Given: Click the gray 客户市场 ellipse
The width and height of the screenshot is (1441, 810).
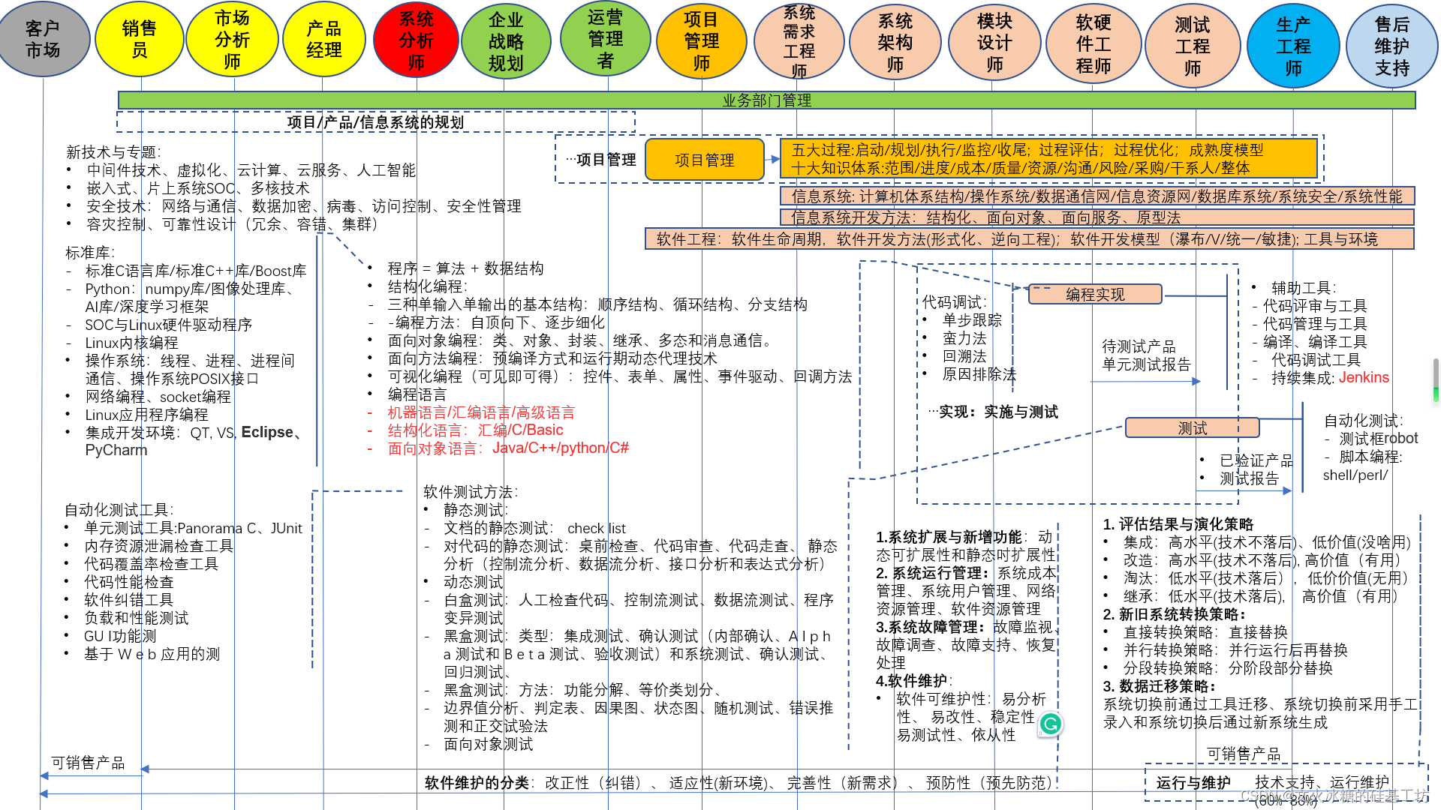Looking at the screenshot, I should (43, 40).
